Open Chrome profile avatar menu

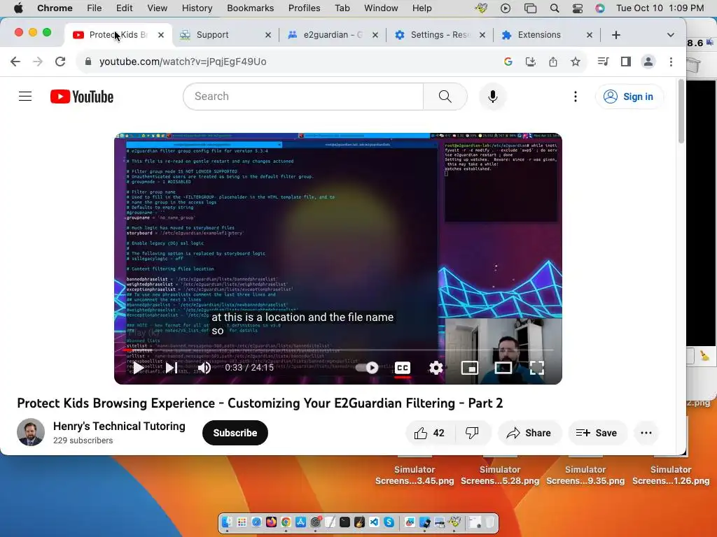648,62
